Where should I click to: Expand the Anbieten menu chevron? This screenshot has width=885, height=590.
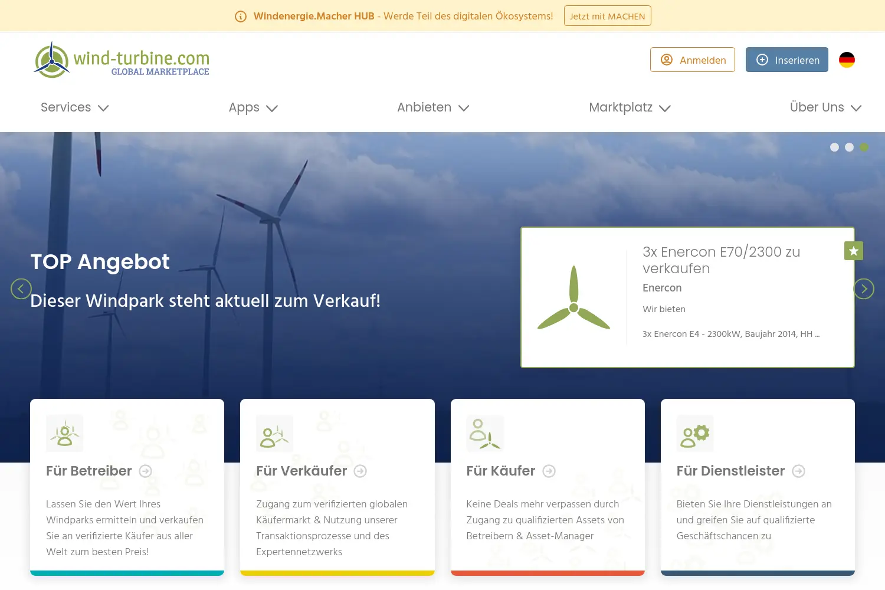coord(464,108)
